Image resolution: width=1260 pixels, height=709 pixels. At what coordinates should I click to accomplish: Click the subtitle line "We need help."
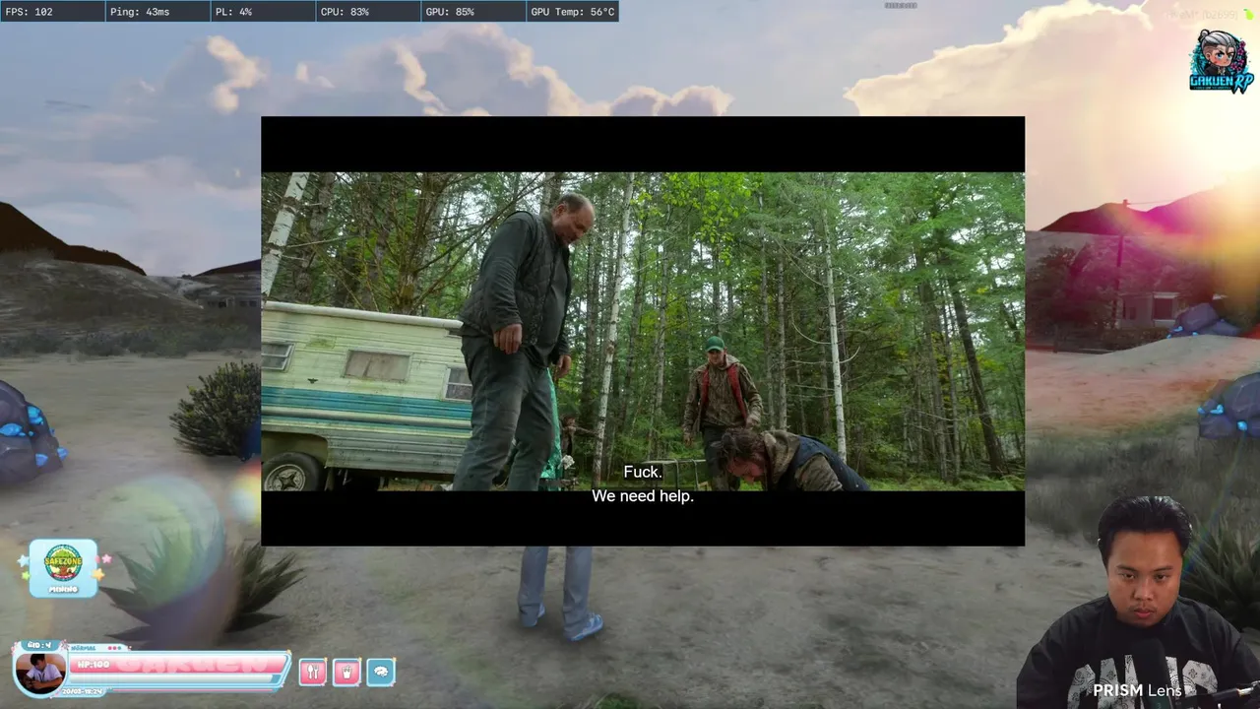click(x=643, y=496)
